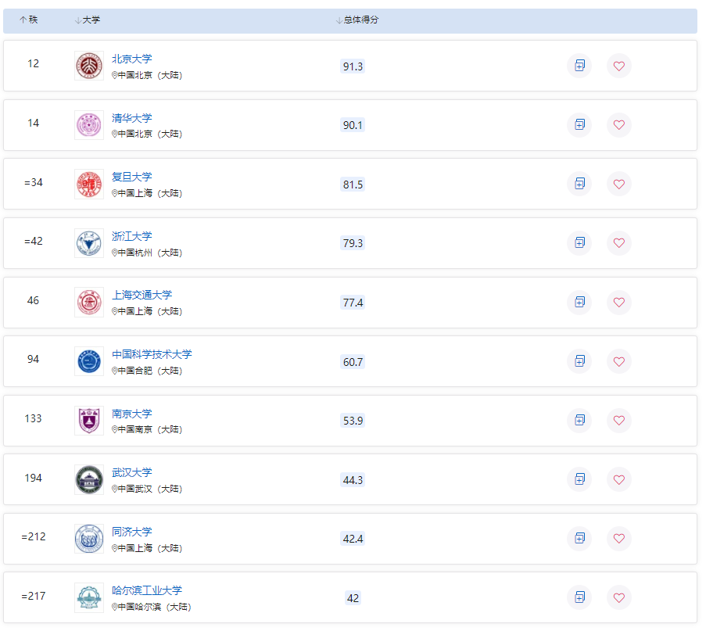Image resolution: width=706 pixels, height=631 pixels.
Task: Sort by the 总体得分 column header
Action: [x=357, y=20]
